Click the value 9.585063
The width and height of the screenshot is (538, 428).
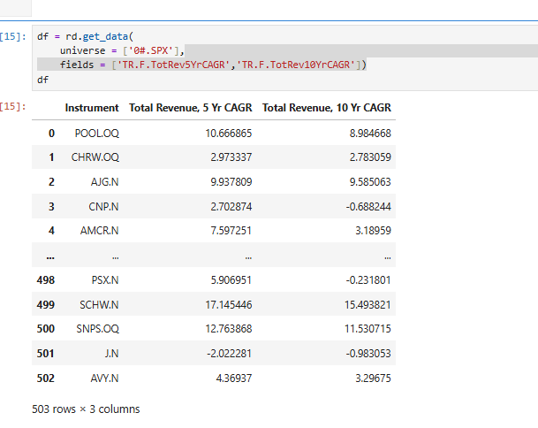pyautogui.click(x=370, y=181)
